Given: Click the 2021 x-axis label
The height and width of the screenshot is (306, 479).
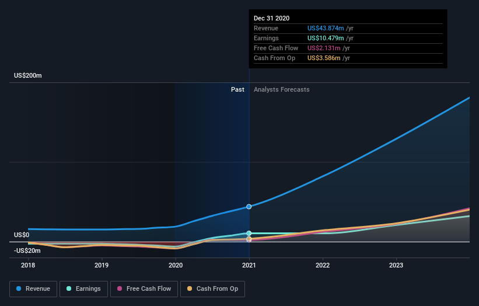Looking at the screenshot, I should 249,265.
